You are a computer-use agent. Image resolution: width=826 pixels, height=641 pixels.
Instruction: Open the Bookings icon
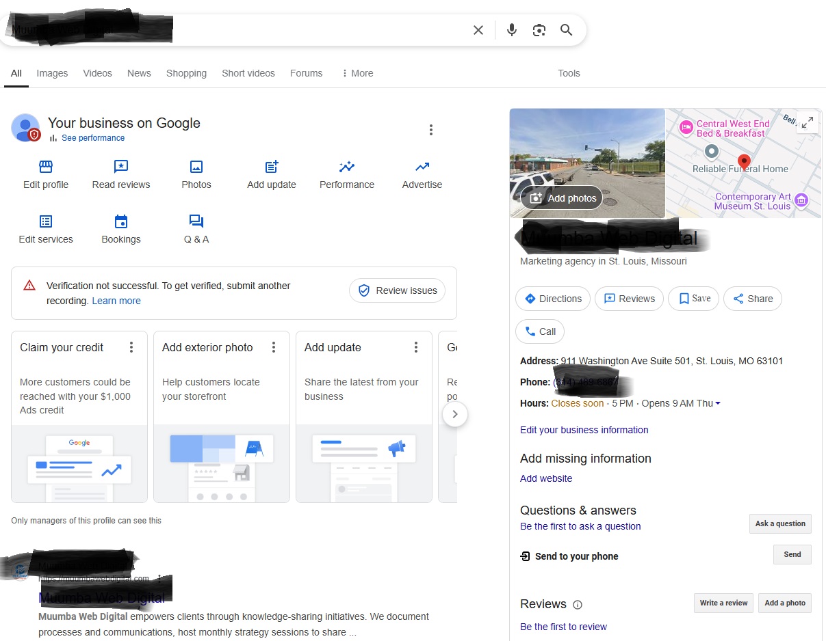pyautogui.click(x=120, y=221)
